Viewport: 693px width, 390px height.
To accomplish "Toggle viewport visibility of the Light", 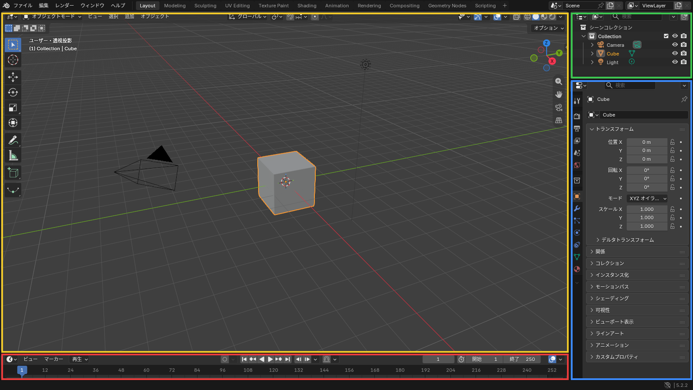I will pos(675,62).
